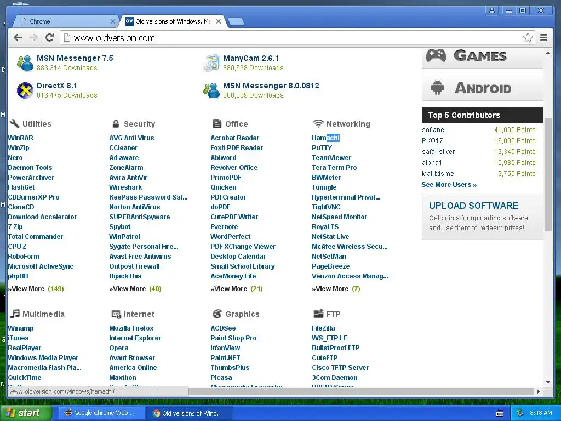561x421 pixels.
Task: Open the Paint.NET link
Action: click(225, 357)
